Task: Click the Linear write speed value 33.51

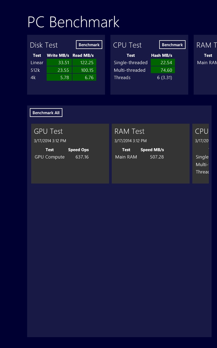Action: pos(59,63)
